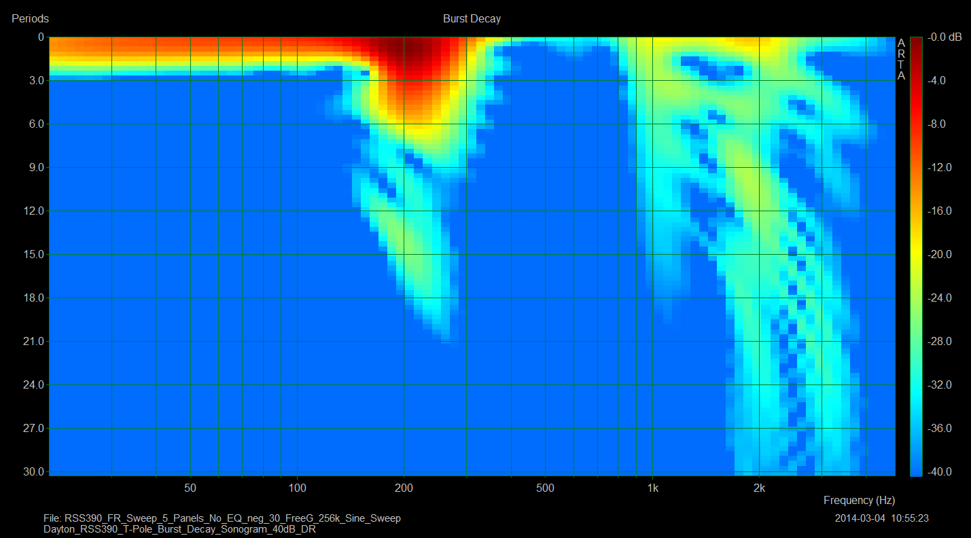971x538 pixels.
Task: Click the 15.0 periods tick label
Action: point(31,255)
